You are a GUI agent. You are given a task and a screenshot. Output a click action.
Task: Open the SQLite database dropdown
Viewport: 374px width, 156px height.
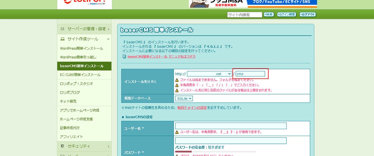[x=184, y=98]
